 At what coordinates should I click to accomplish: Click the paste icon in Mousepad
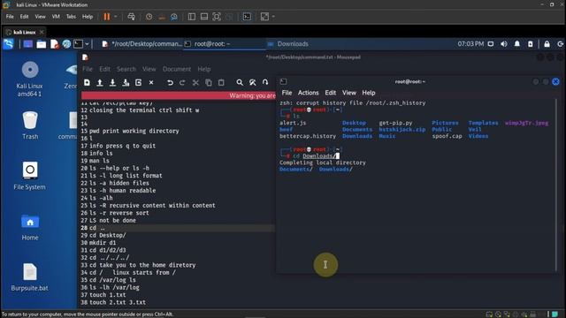click(x=221, y=82)
